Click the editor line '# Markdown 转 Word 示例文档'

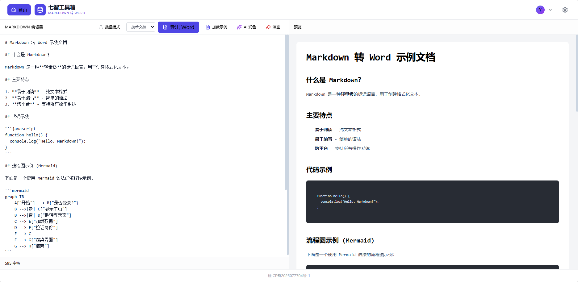coord(36,42)
